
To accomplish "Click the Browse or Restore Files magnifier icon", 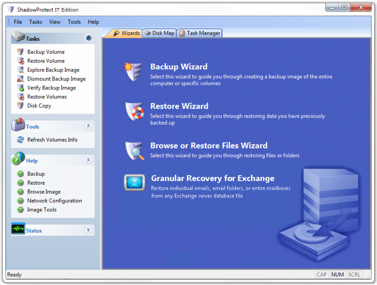I will (135, 151).
